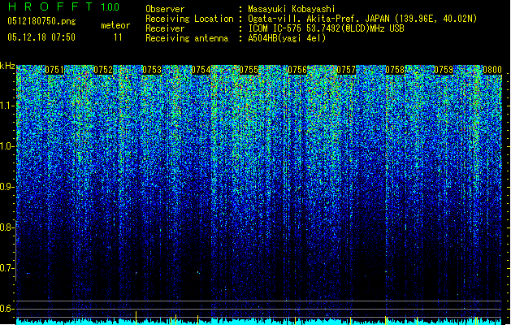Click the 0754 time marker

point(201,70)
